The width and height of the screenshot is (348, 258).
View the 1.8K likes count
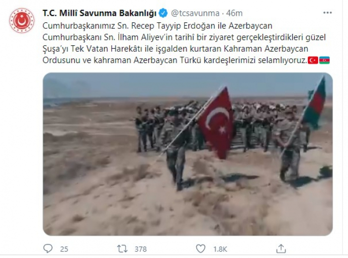tap(220, 249)
